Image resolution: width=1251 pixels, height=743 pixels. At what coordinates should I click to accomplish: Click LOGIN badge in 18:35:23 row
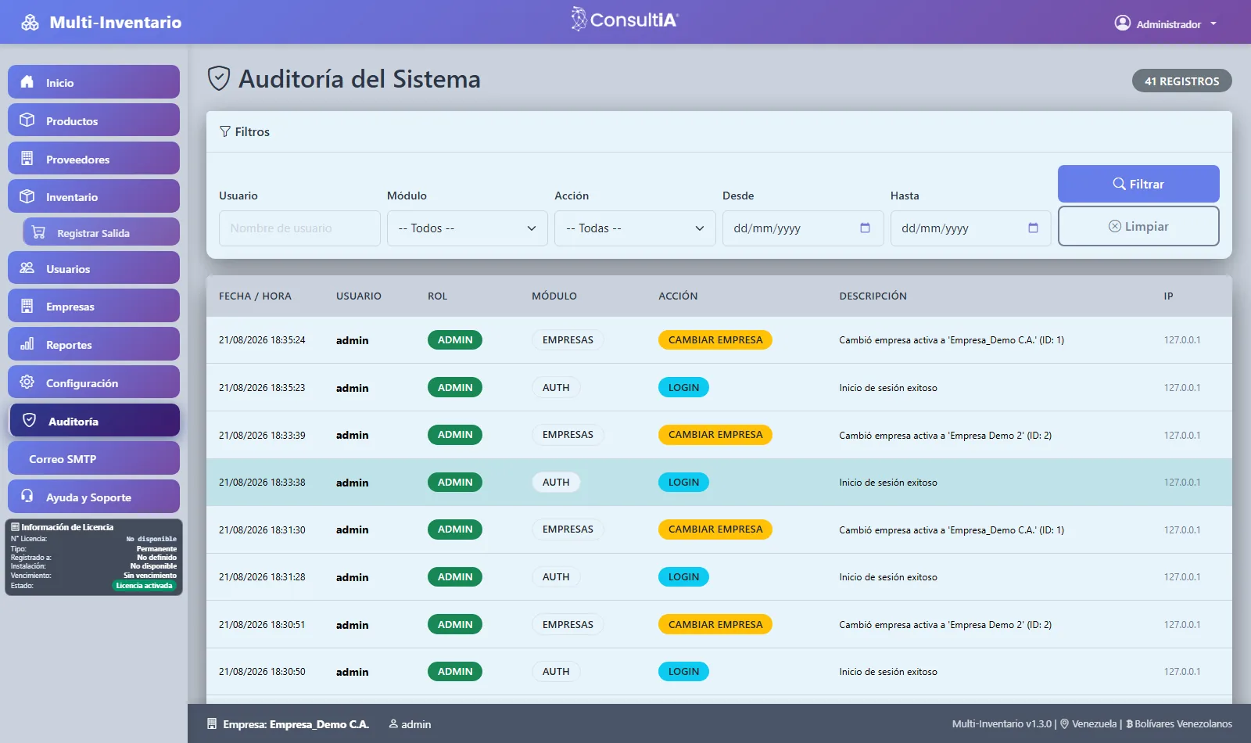683,388
